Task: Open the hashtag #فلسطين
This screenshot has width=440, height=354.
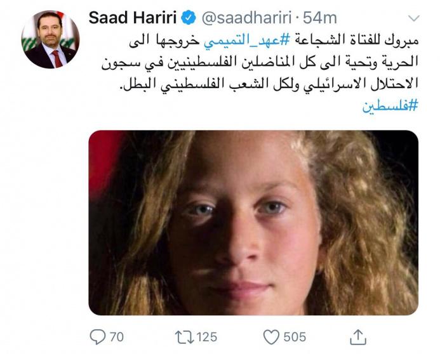Action: click(390, 105)
